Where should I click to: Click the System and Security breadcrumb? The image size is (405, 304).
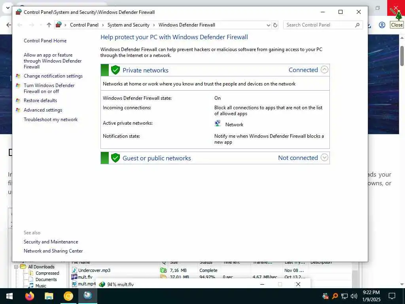pyautogui.click(x=129, y=25)
